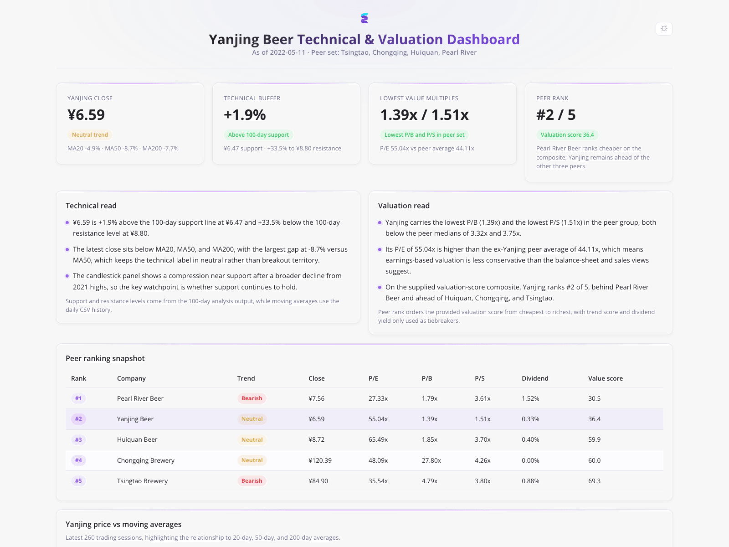
Task: Click the #4 rank badge
Action: tap(78, 460)
